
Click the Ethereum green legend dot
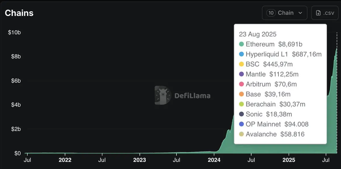(x=242, y=44)
